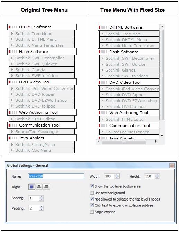Viewport: 179px width, 232px height.
Task: Increase Padding with its up spinner arrow
Action: [41, 207]
